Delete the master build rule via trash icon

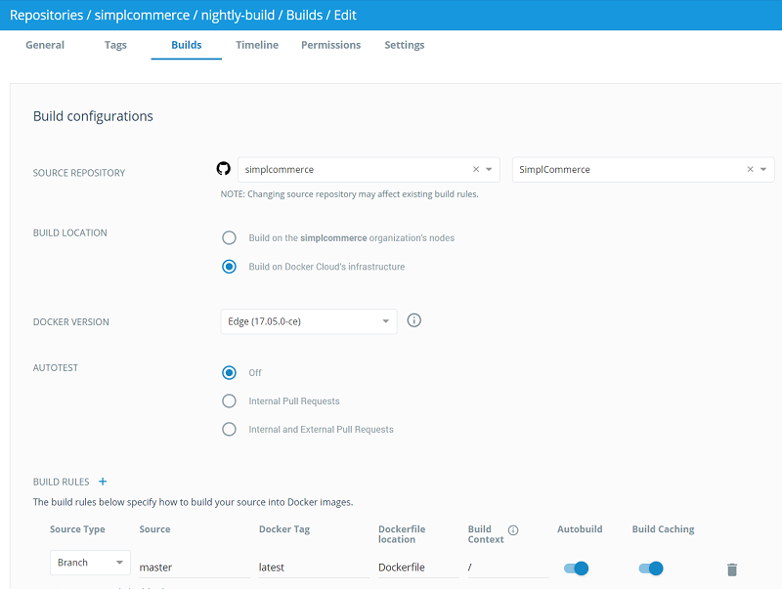[x=730, y=568]
